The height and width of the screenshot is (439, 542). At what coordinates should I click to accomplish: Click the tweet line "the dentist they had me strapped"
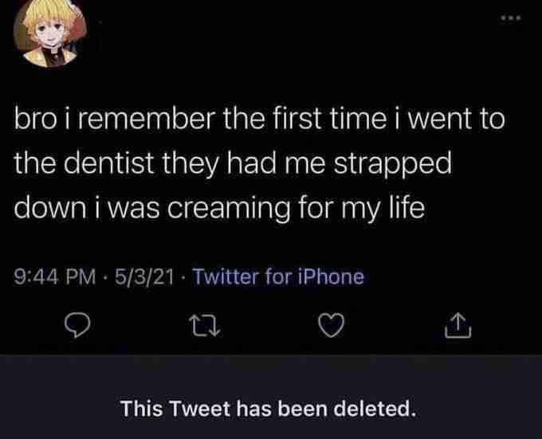click(x=233, y=163)
